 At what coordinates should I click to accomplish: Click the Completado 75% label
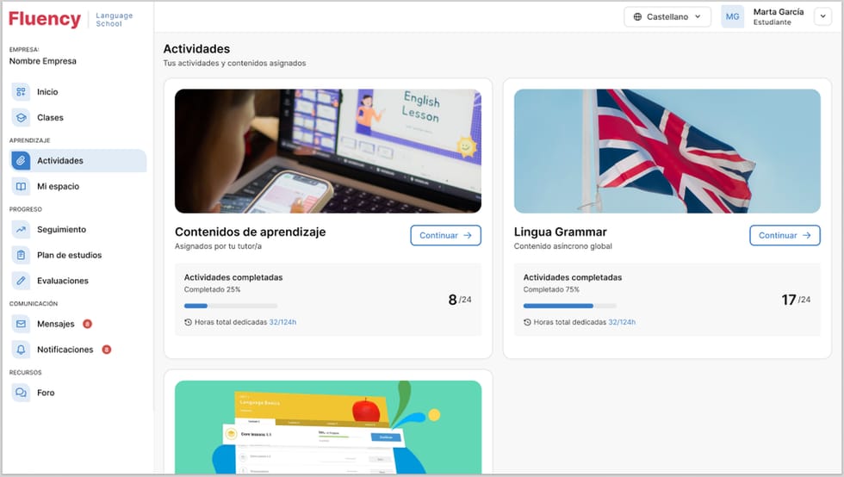click(551, 289)
